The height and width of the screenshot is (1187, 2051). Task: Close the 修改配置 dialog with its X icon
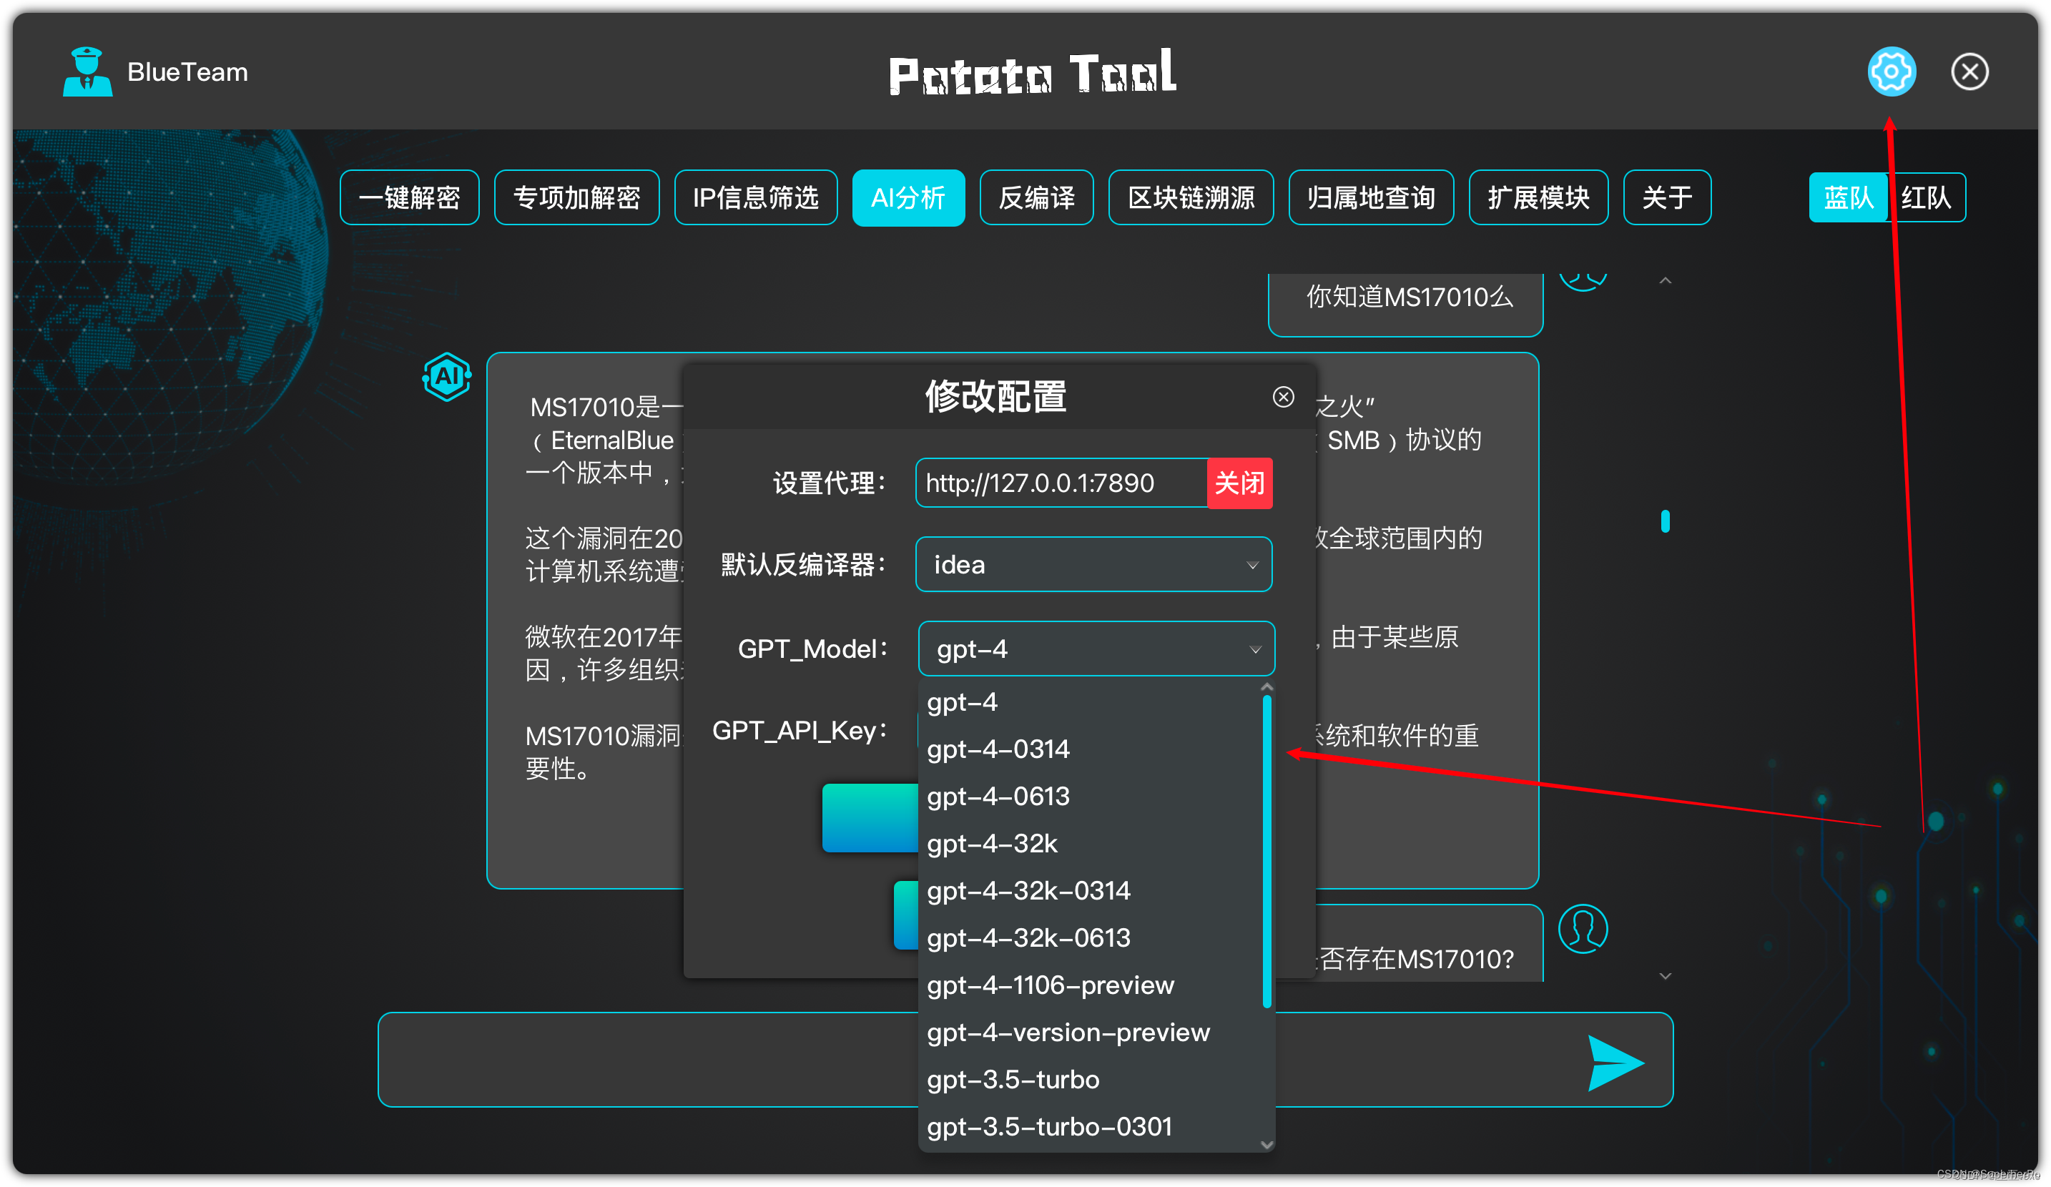tap(1283, 397)
